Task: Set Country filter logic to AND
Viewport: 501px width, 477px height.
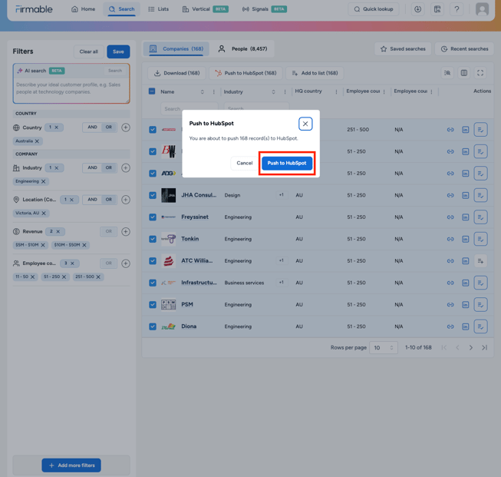Action: (x=92, y=127)
